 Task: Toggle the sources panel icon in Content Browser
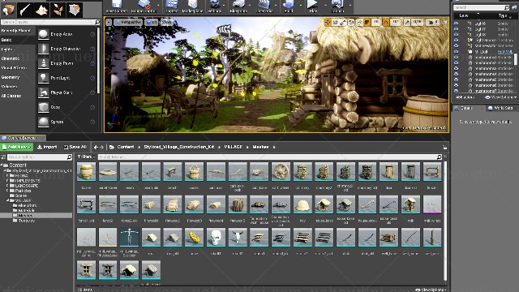point(3,157)
